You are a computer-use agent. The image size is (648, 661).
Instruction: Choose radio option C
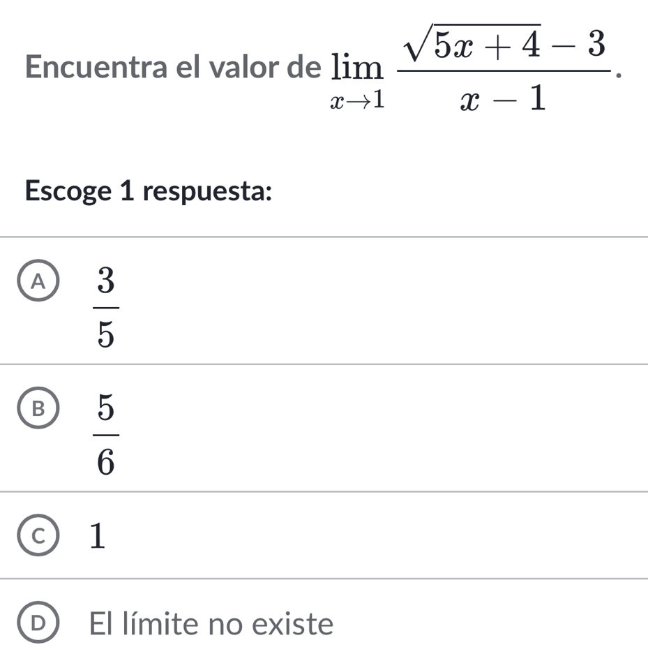point(39,535)
